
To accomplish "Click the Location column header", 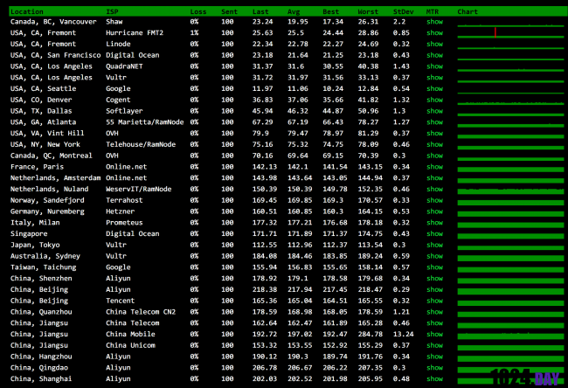I will click(x=27, y=11).
